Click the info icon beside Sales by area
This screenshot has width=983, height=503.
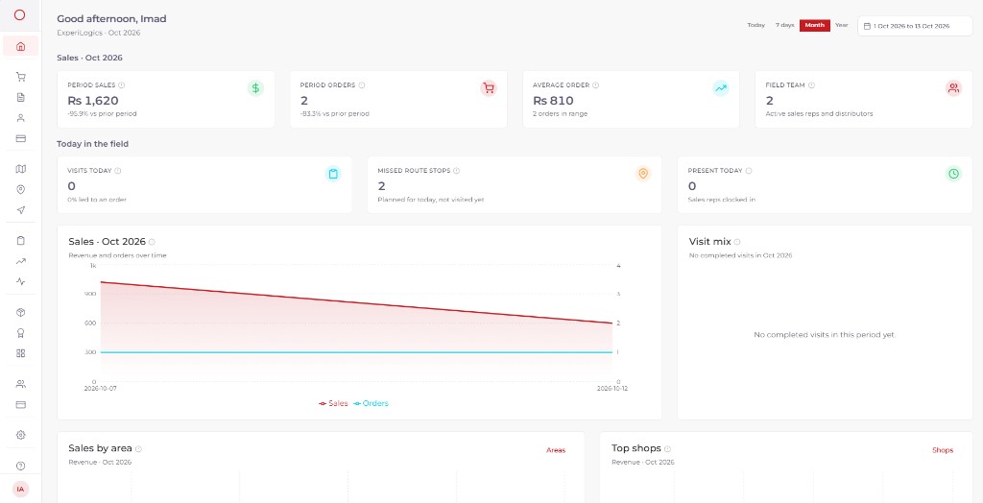coord(138,449)
